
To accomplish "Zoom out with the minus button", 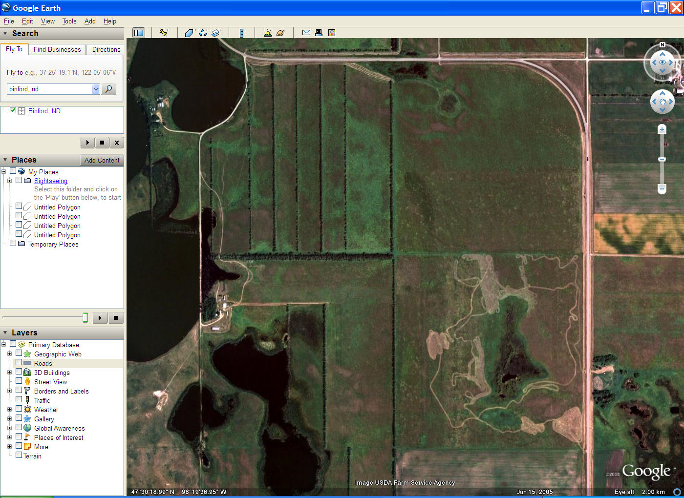I will pyautogui.click(x=662, y=188).
